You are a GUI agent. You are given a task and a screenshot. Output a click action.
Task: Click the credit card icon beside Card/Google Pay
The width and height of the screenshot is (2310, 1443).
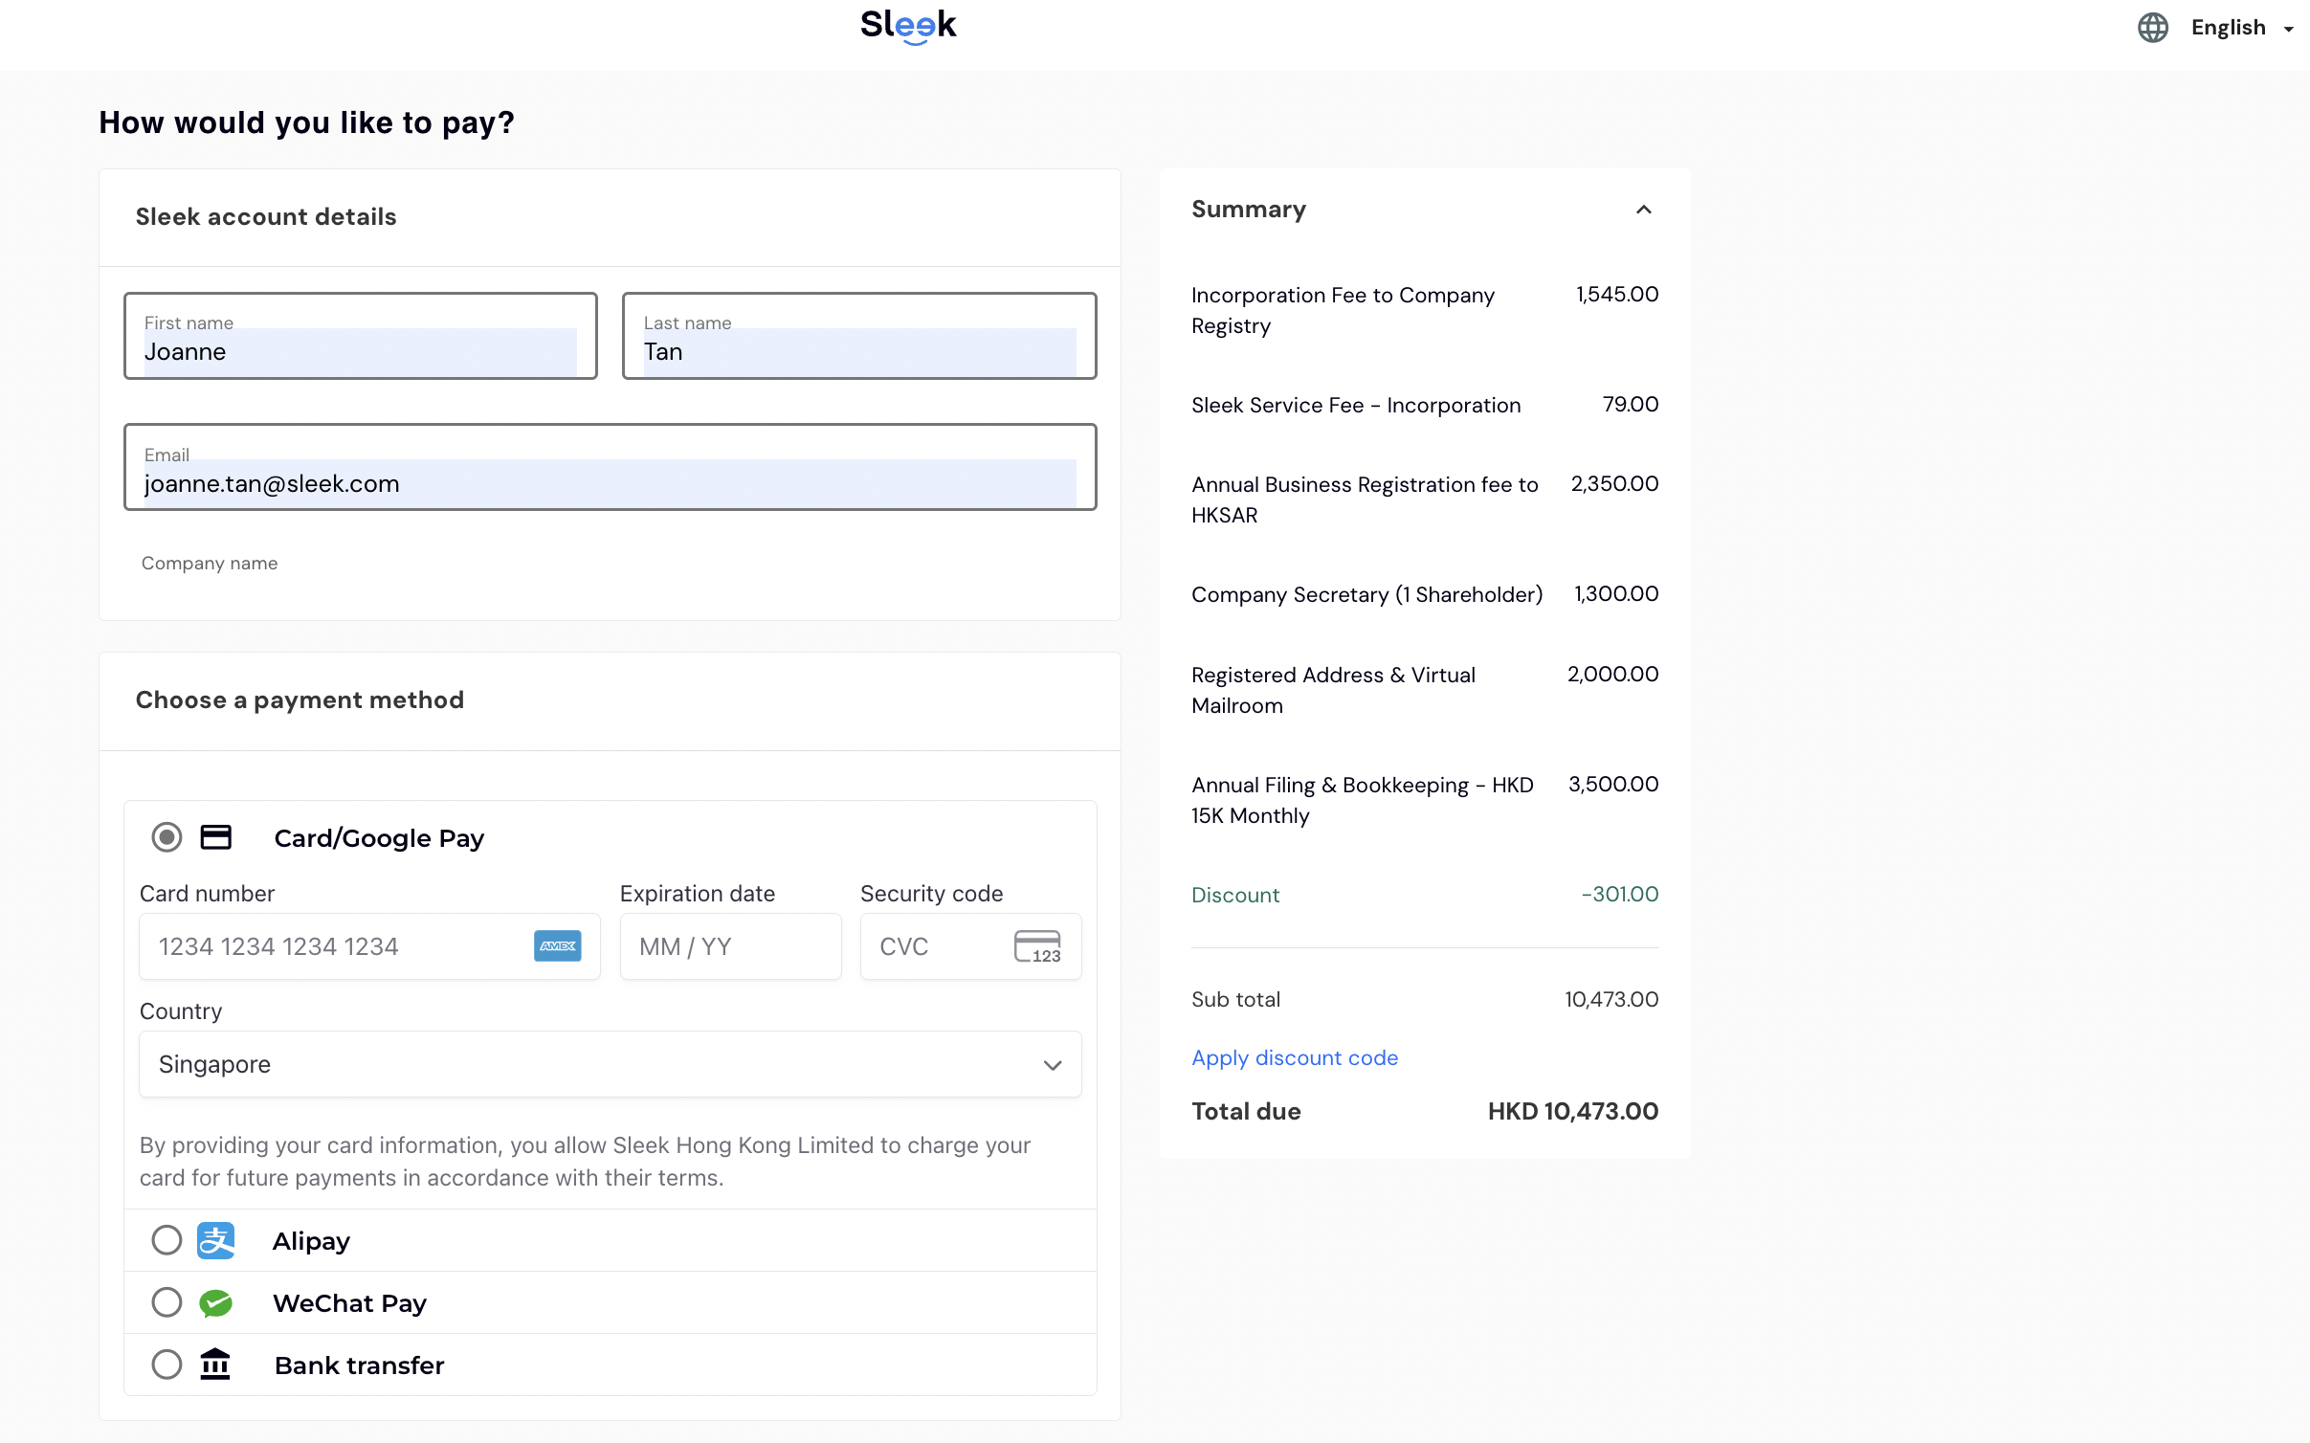[215, 837]
